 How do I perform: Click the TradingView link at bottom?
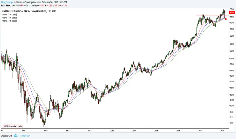pos(24,136)
